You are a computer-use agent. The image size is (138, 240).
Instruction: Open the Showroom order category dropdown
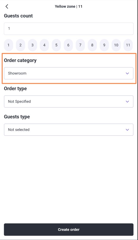click(69, 73)
